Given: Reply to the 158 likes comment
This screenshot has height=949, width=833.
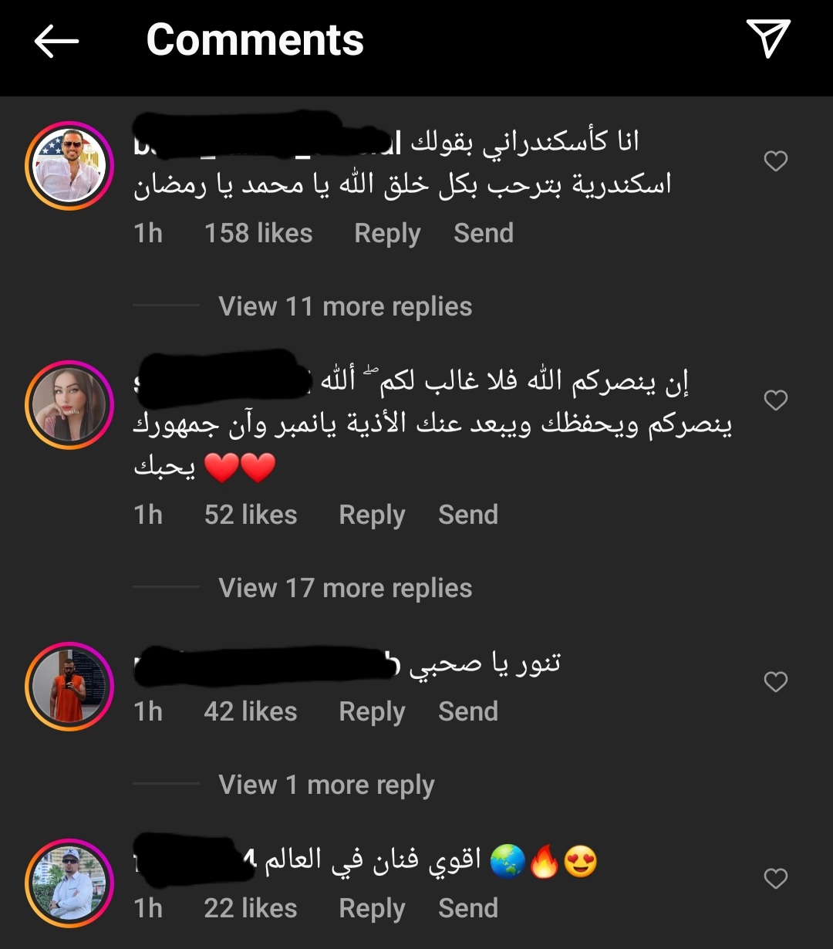Looking at the screenshot, I should click(x=387, y=234).
